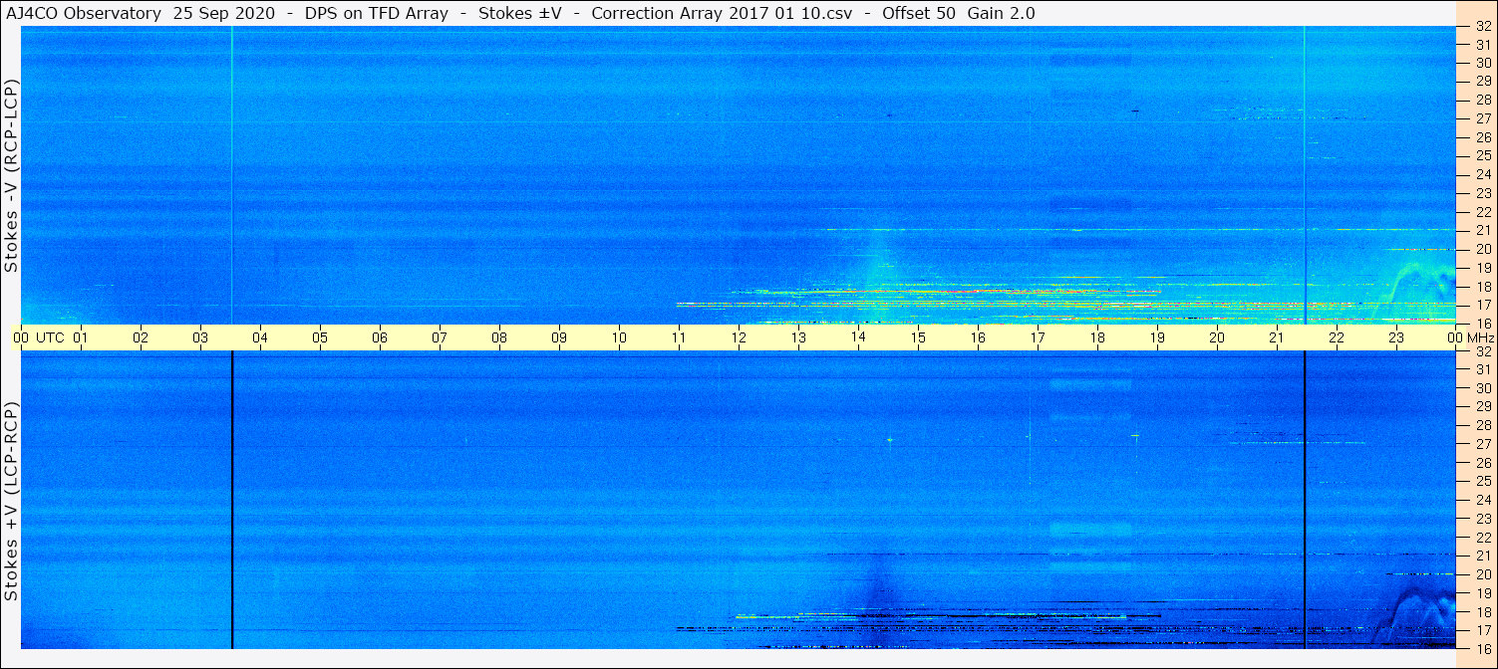The image size is (1498, 669).
Task: Select hour 15 on the UTC time axis
Action: (x=918, y=337)
